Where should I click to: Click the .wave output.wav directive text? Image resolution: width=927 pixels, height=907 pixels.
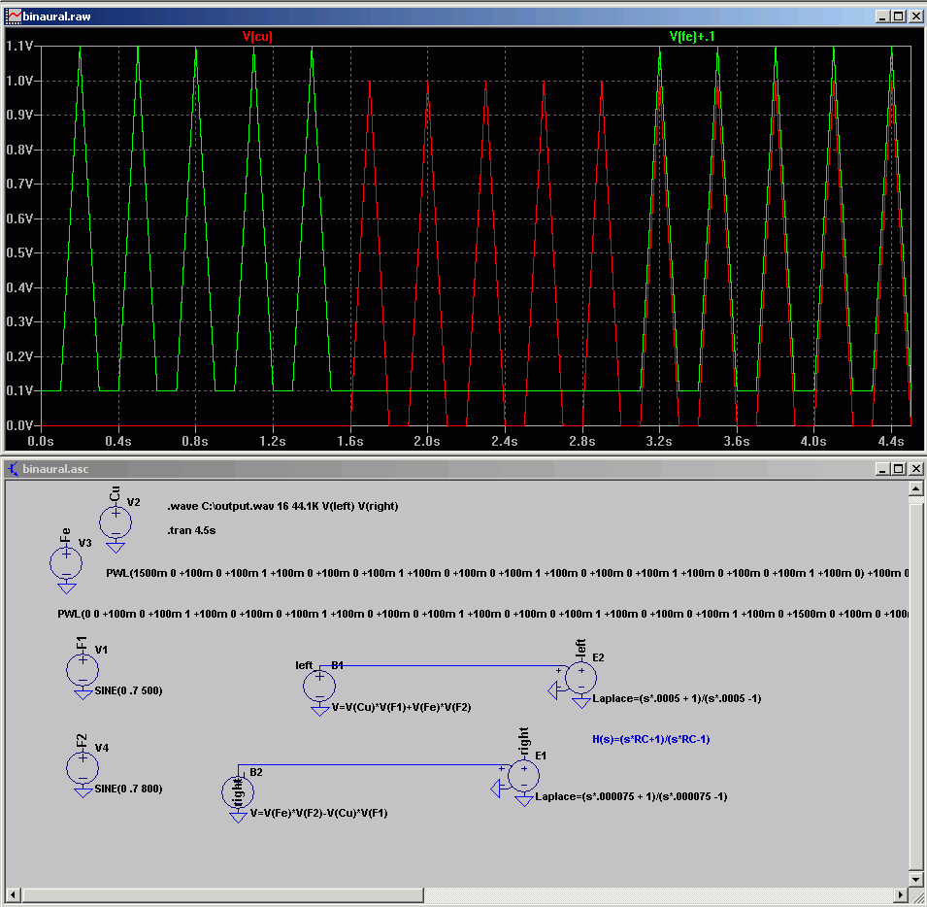point(282,506)
